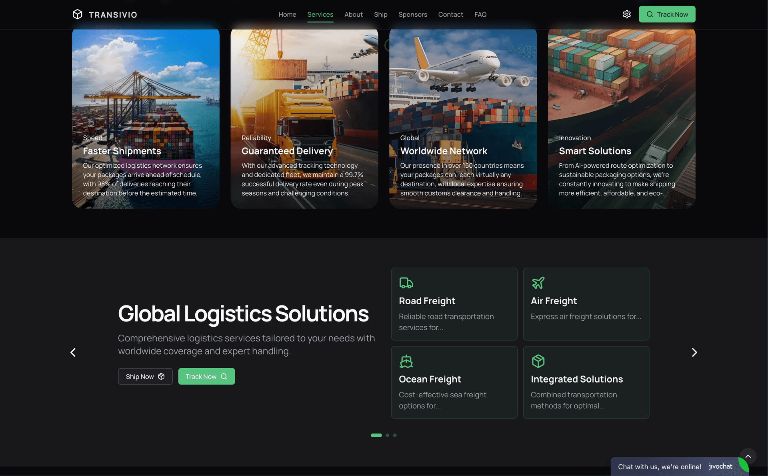Open the Smart Solutions image card
This screenshot has height=476, width=768.
coord(621,118)
